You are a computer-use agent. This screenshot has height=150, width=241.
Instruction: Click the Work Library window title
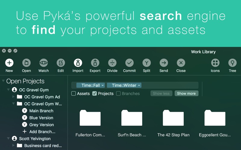[203, 52]
